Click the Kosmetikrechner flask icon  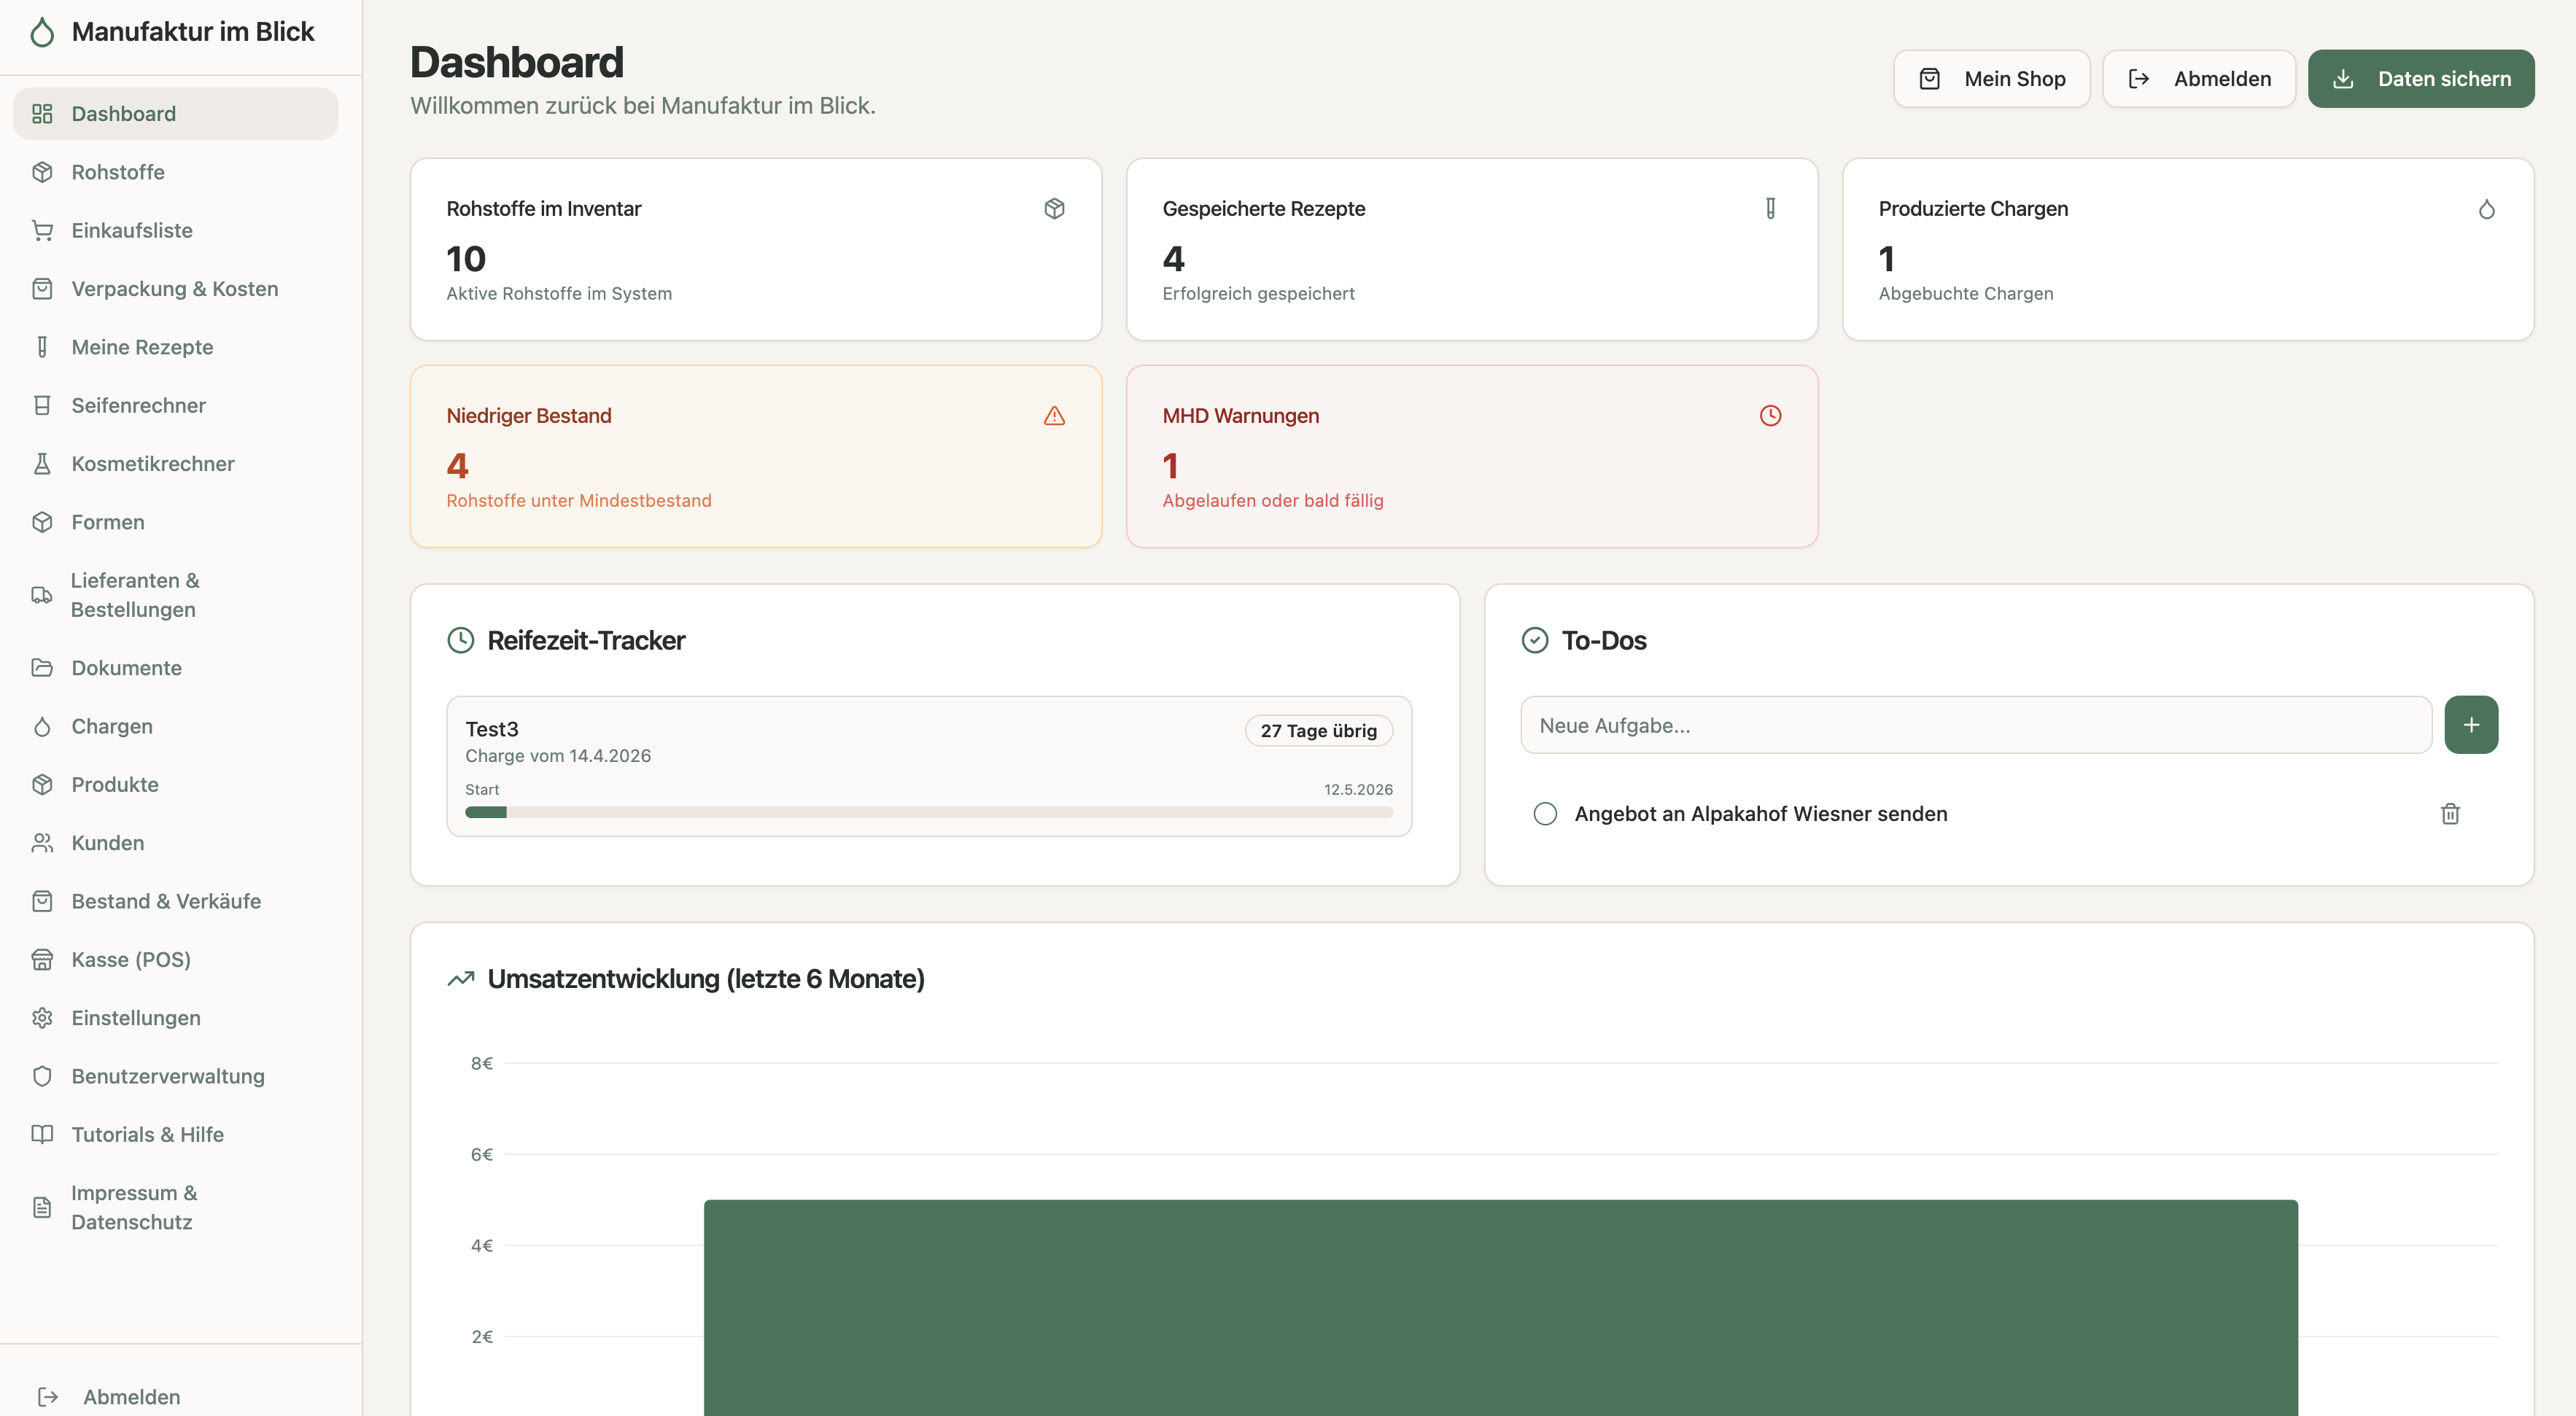(42, 464)
